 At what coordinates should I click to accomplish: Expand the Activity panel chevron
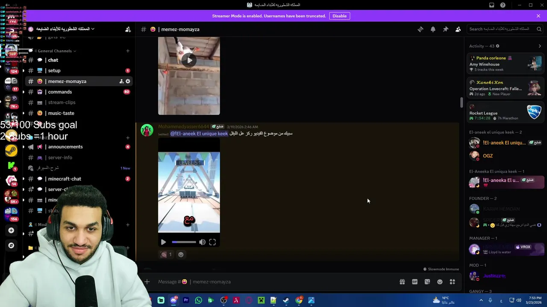pos(539,46)
